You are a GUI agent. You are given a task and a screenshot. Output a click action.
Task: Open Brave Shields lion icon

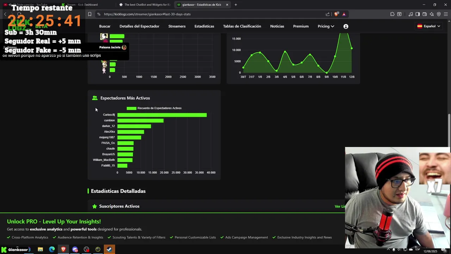click(336, 14)
